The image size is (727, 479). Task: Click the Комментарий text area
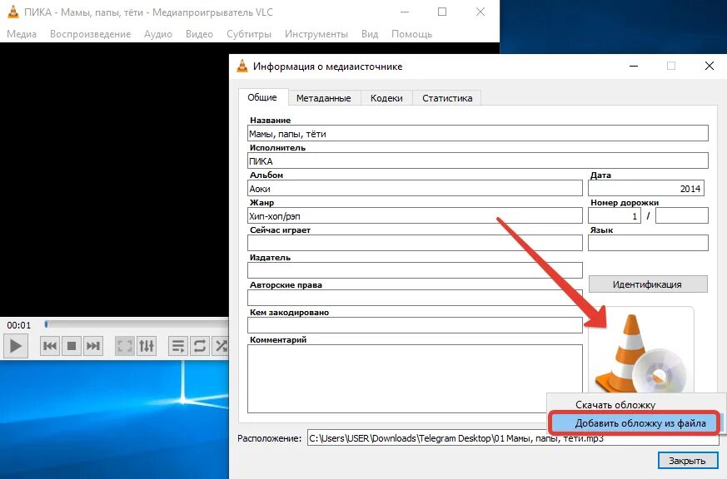pos(415,378)
